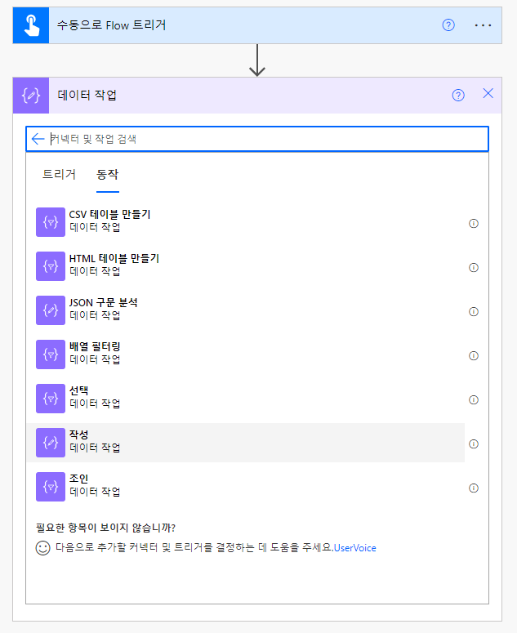The width and height of the screenshot is (517, 633).
Task: Show info for the 선택 action
Action: click(474, 399)
